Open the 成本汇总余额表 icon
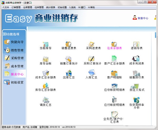Image resolution: width=158 pixels, height=130 pixels. tap(46, 74)
